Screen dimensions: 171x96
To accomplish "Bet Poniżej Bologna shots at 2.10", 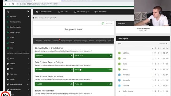I will (93, 70).
